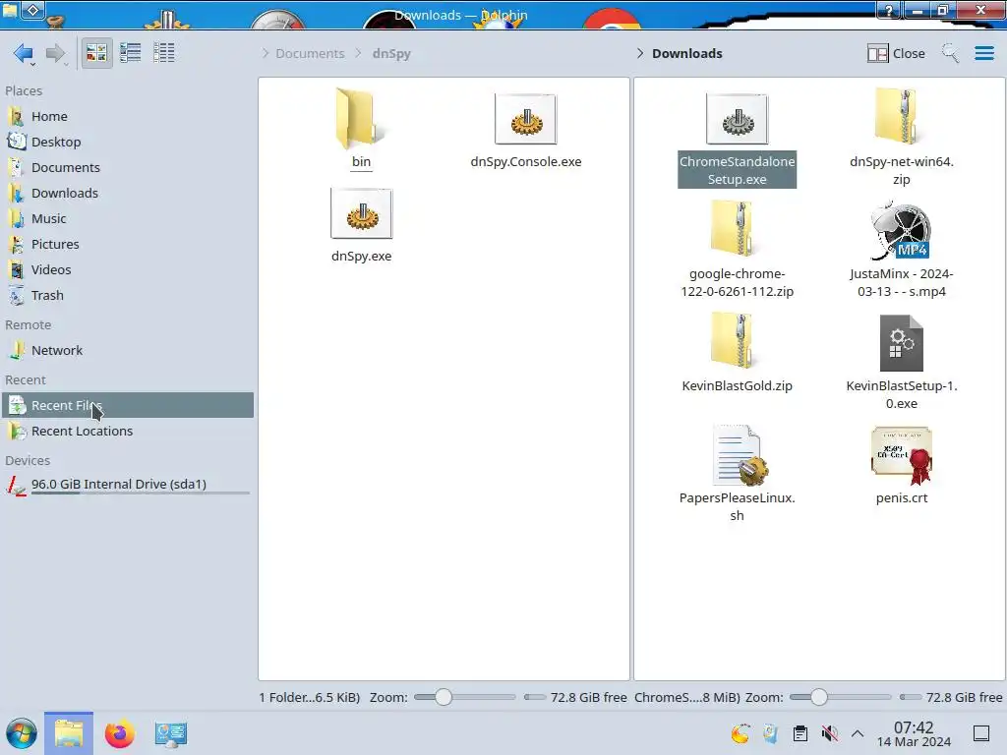This screenshot has width=1007, height=755.
Task: Go to Videos in Places
Action: click(127, 269)
